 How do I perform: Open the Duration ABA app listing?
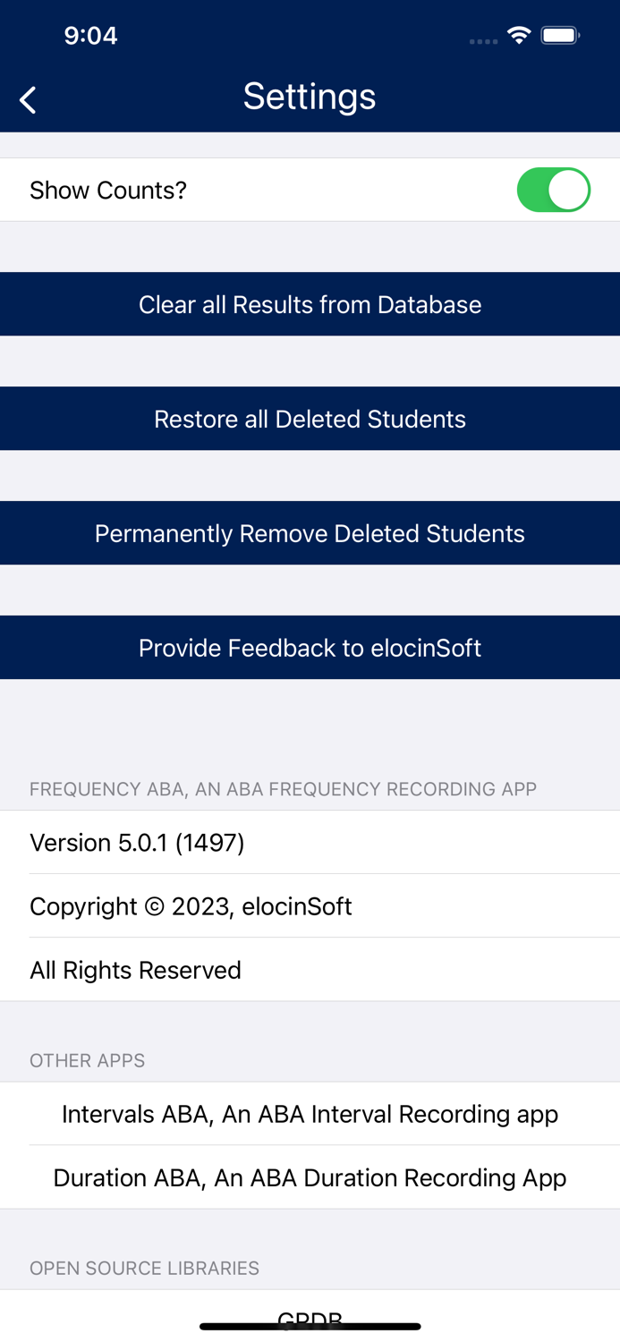tap(310, 1177)
